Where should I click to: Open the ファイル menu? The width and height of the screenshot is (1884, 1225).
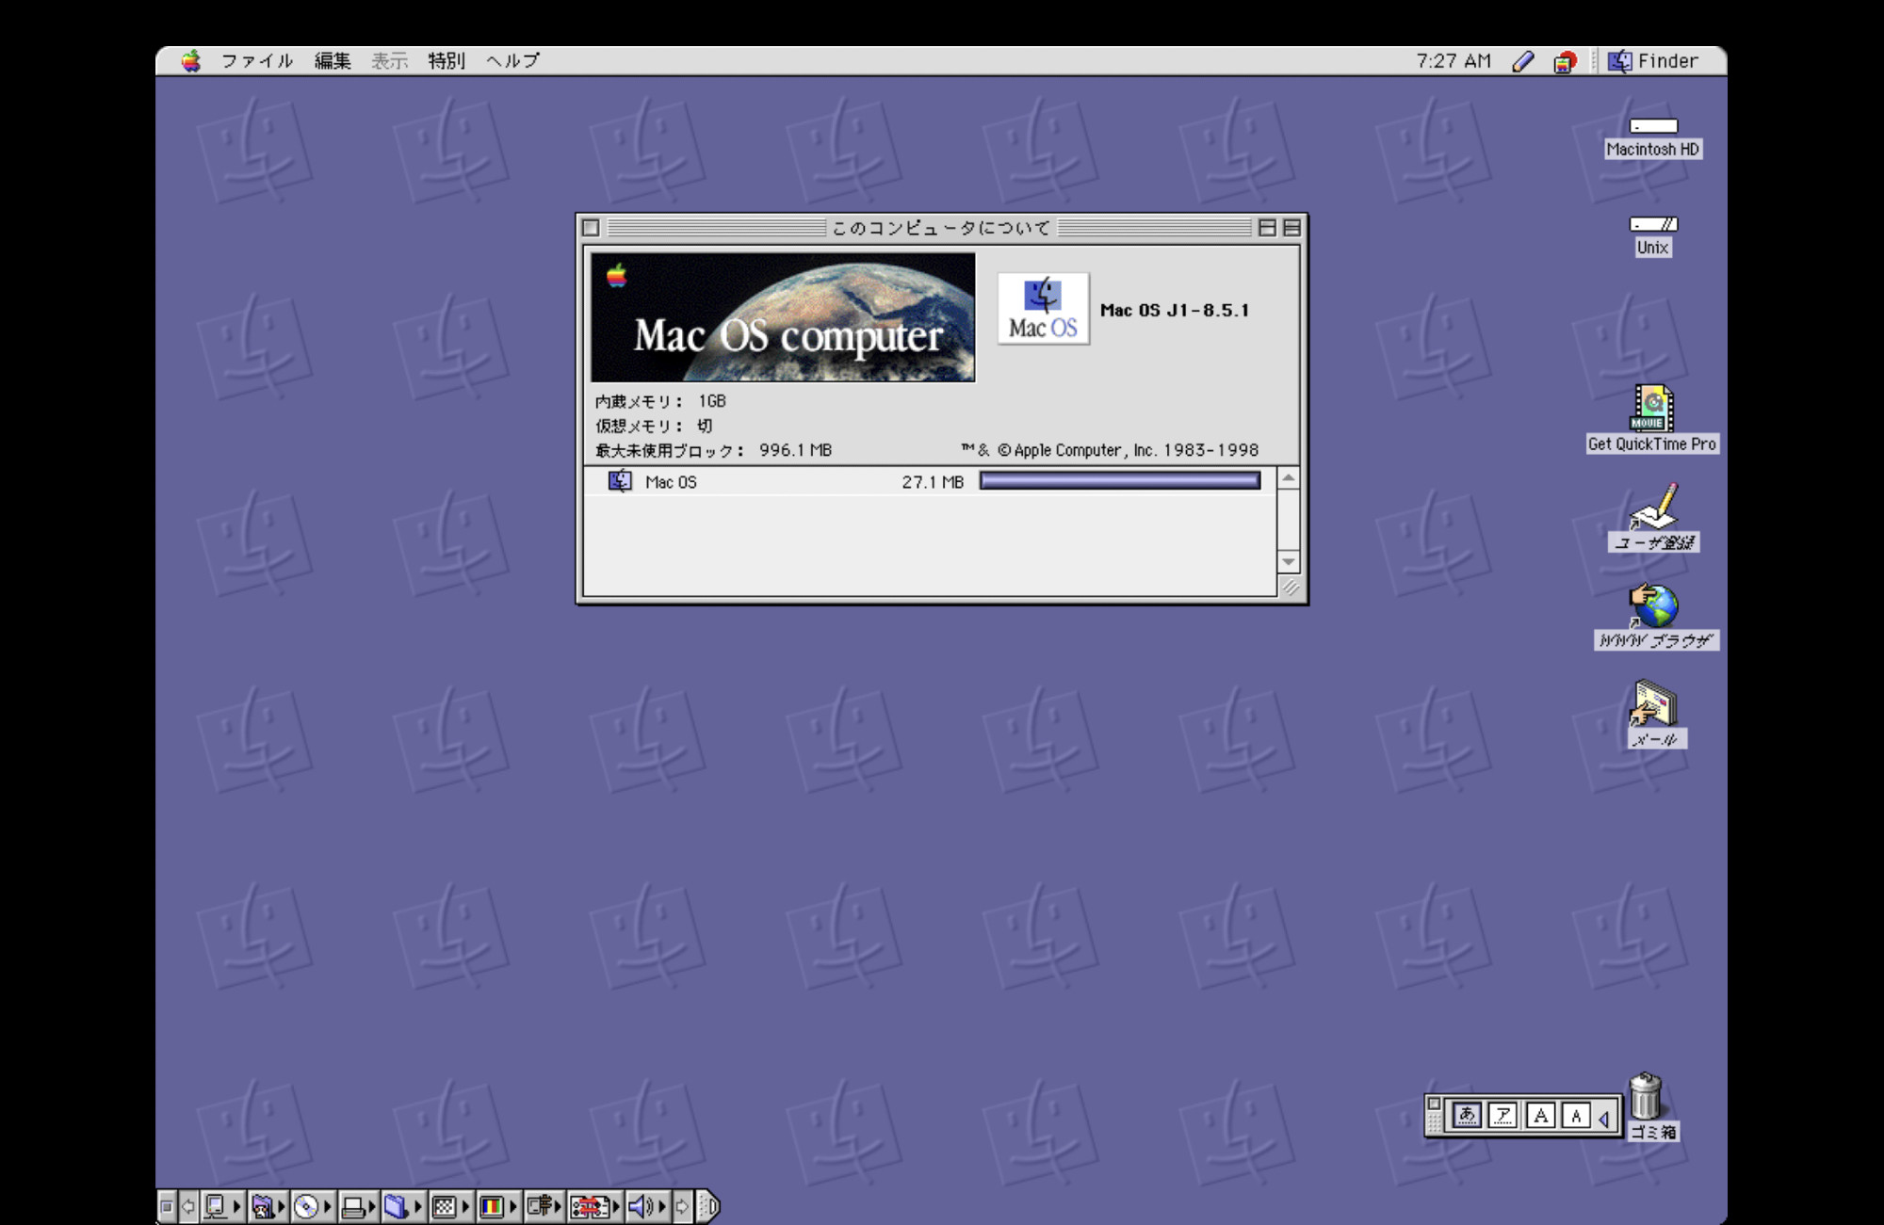257,61
